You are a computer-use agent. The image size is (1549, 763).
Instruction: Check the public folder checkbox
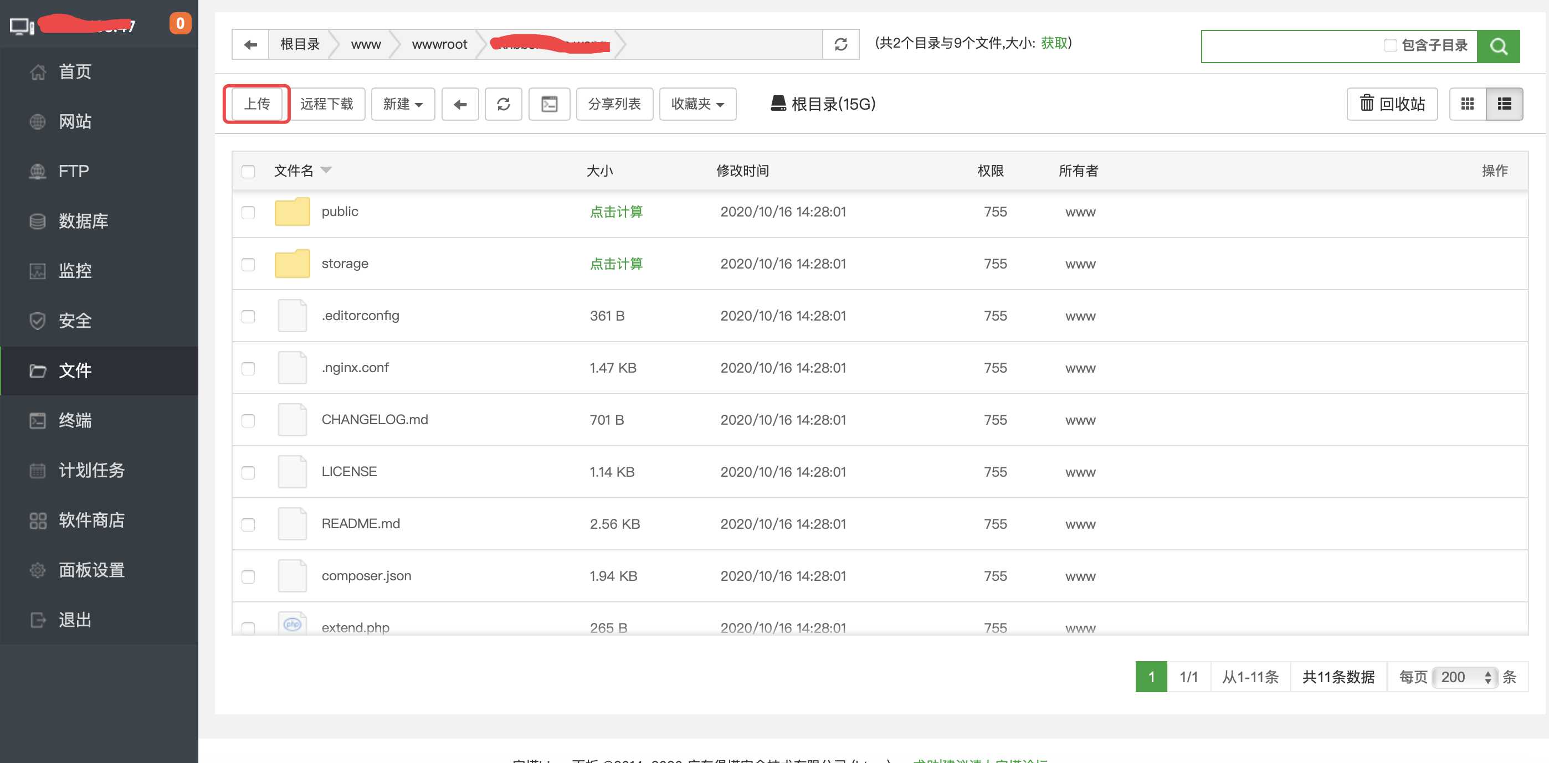248,213
